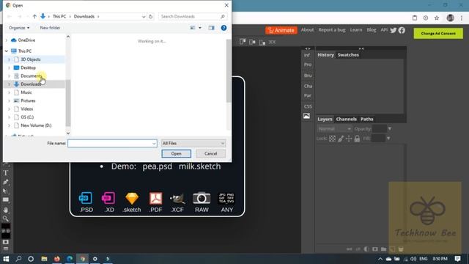469x264 pixels.
Task: Toggle the preview pane in Open dialog
Action: click(x=212, y=28)
